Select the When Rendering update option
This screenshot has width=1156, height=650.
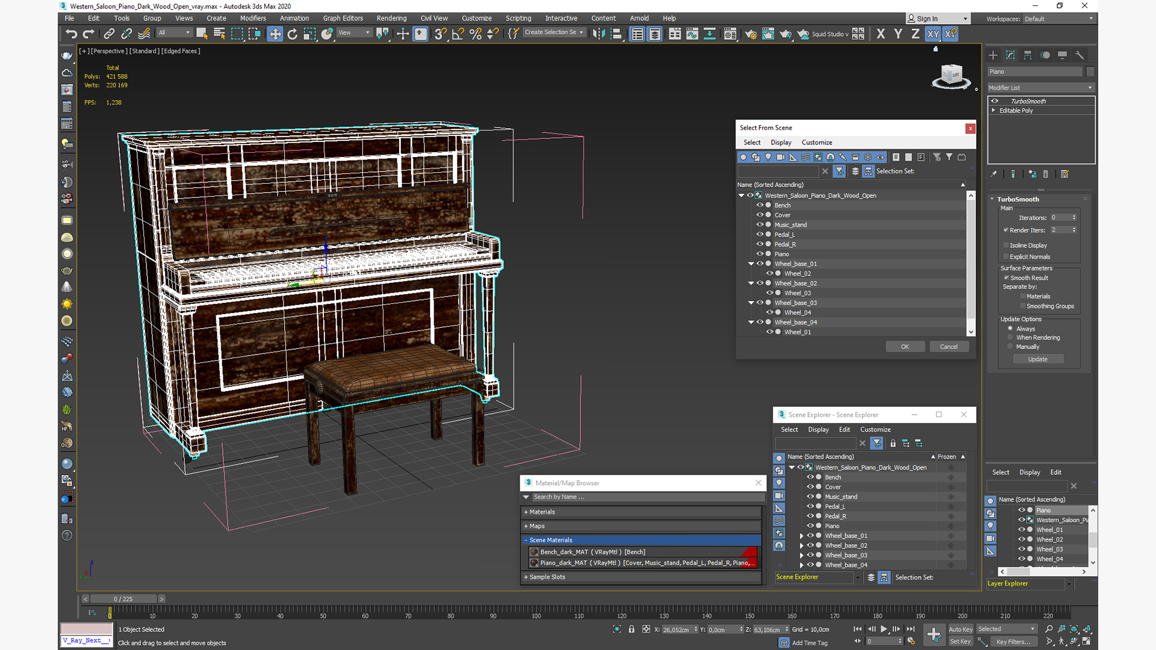[x=1010, y=337]
